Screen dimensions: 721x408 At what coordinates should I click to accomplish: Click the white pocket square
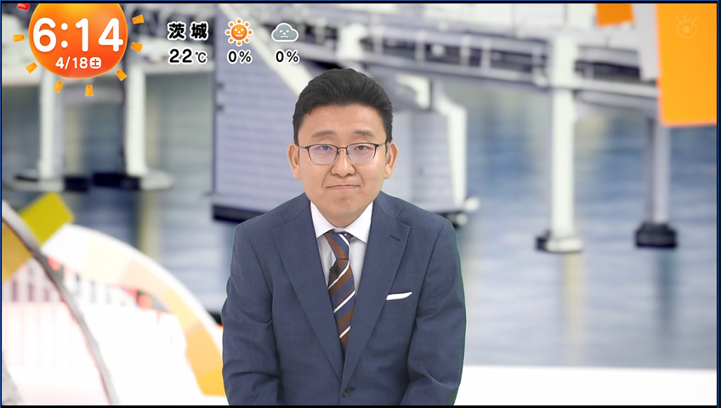click(398, 296)
